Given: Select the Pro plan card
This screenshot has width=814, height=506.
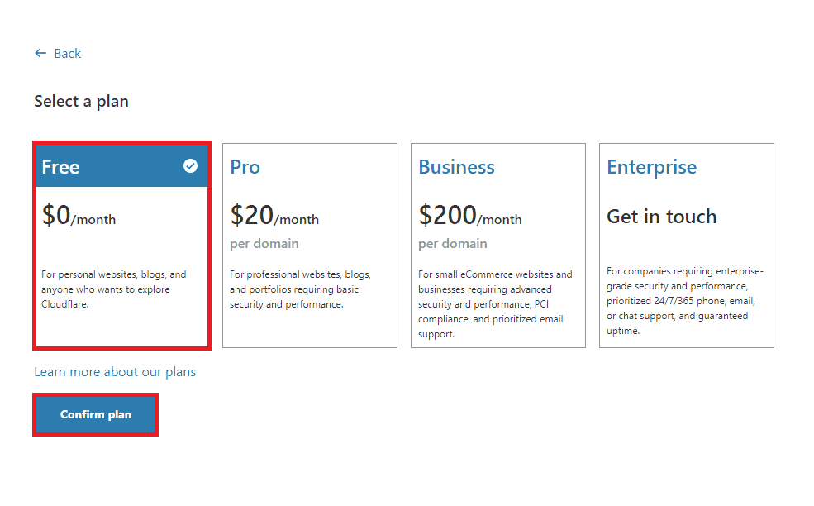Looking at the screenshot, I should coord(310,246).
